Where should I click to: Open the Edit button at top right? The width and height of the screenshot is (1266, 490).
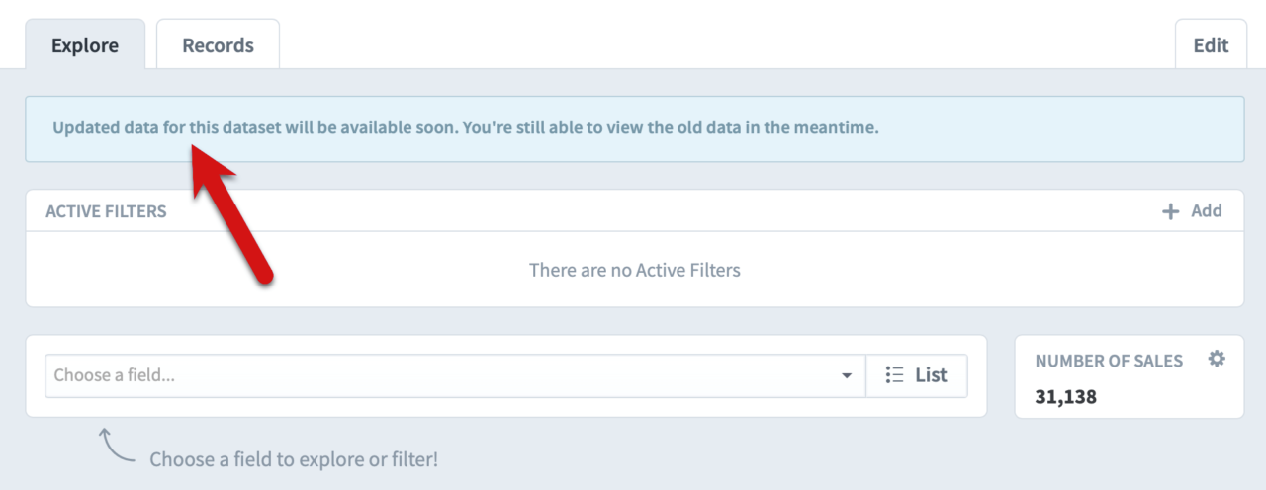click(1211, 44)
